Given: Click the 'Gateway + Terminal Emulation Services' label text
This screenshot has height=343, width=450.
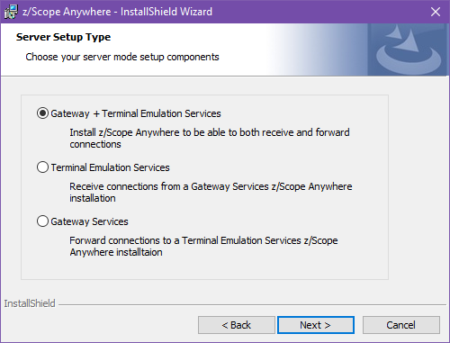Looking at the screenshot, I should click(x=136, y=113).
